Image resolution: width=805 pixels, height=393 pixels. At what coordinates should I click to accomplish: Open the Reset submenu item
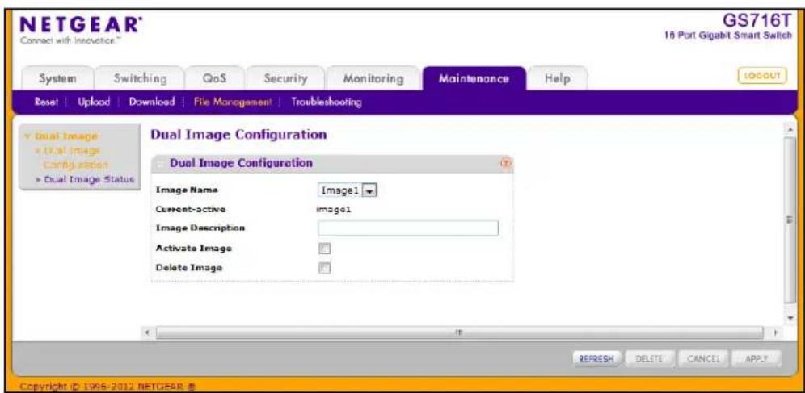click(x=45, y=102)
